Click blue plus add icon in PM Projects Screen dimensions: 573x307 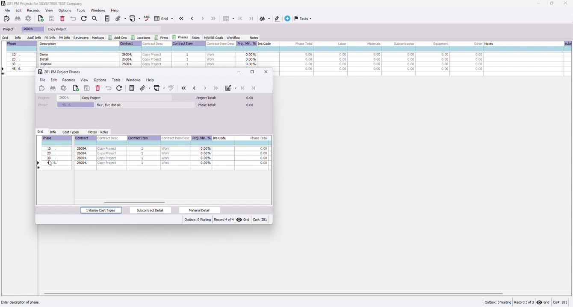click(x=287, y=19)
